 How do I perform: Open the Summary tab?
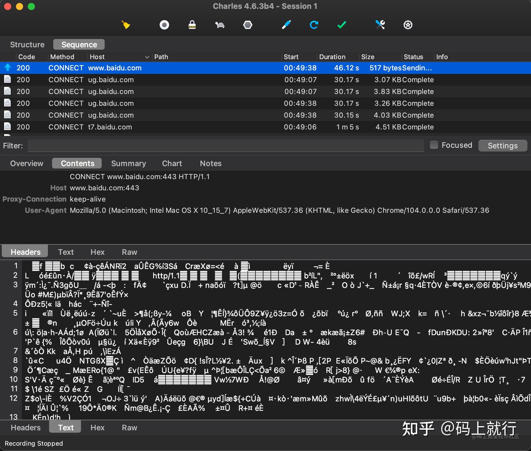click(x=129, y=163)
